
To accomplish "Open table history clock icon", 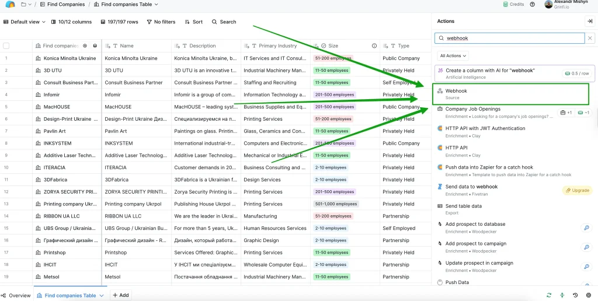I will pos(575,295).
